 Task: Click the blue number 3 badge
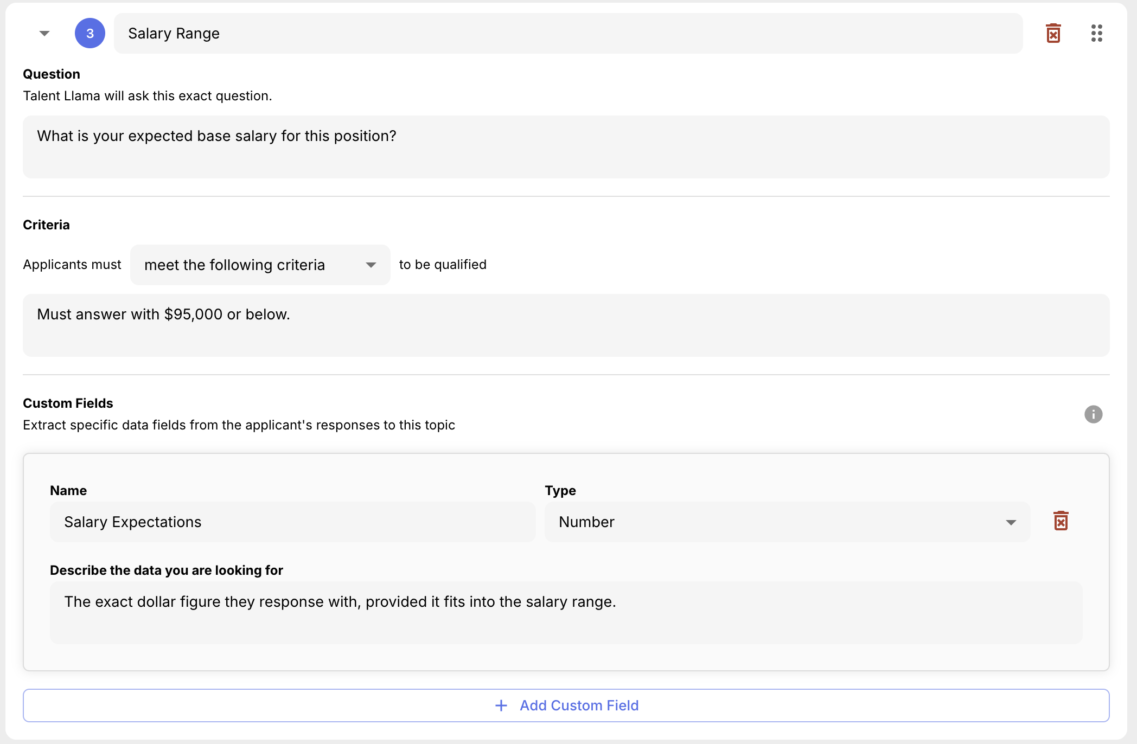tap(90, 34)
